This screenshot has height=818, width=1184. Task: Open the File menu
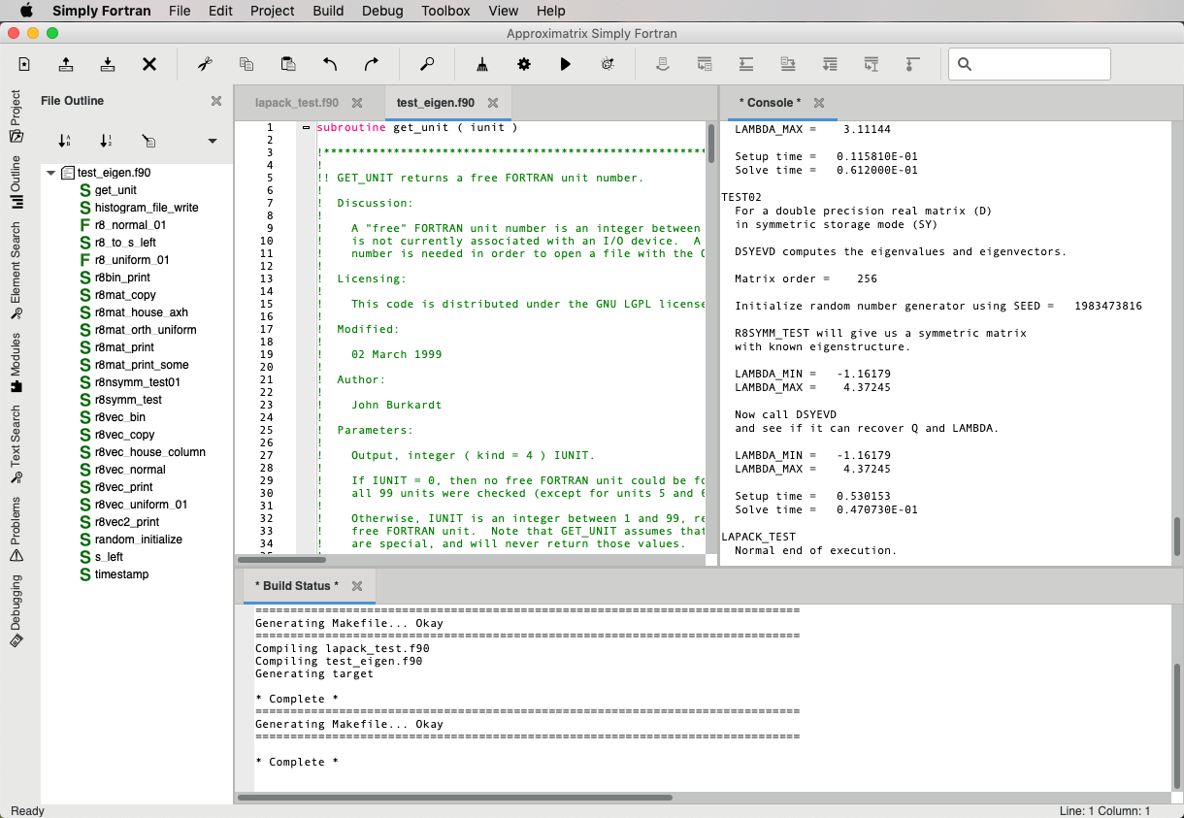pyautogui.click(x=180, y=11)
